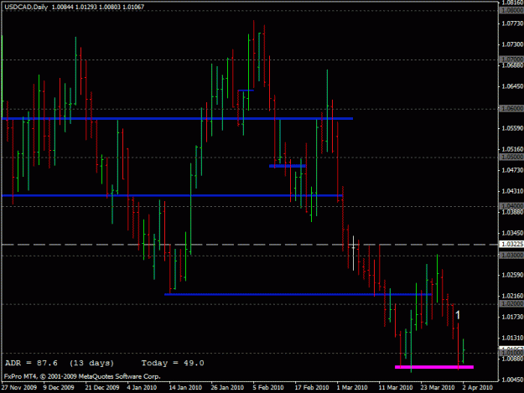Click the 1.03450 price scale label
Screen dimensions: 524x393
coord(512,233)
